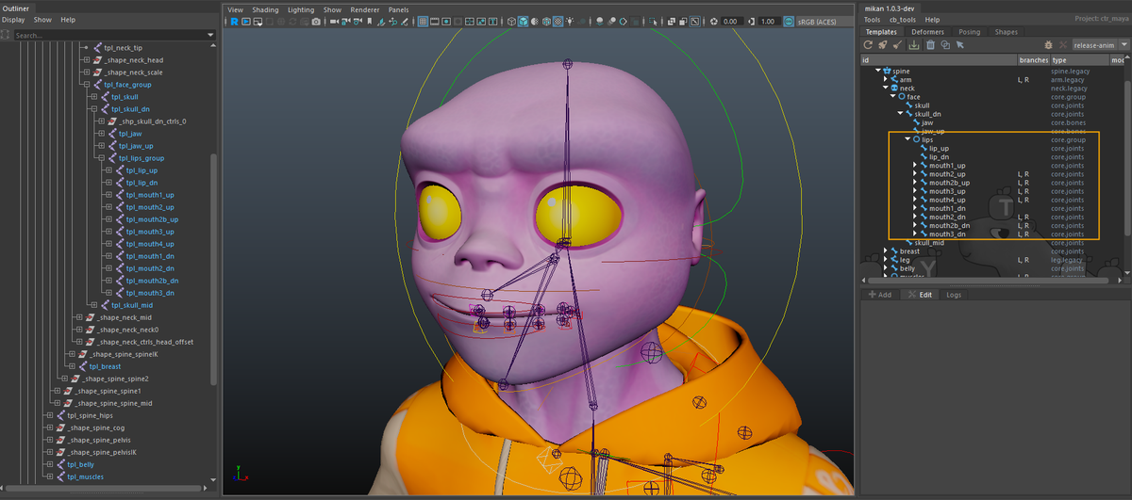Click the rocket build icon
The image size is (1132, 500).
pyautogui.click(x=883, y=44)
